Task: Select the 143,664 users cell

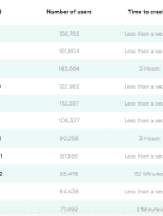Action: [x=69, y=68]
